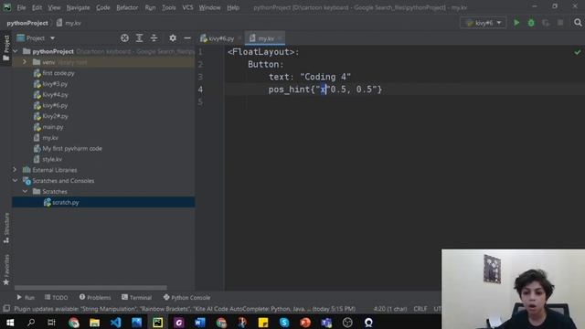
Task: Run the kivy#6 configuration
Action: [516, 23]
